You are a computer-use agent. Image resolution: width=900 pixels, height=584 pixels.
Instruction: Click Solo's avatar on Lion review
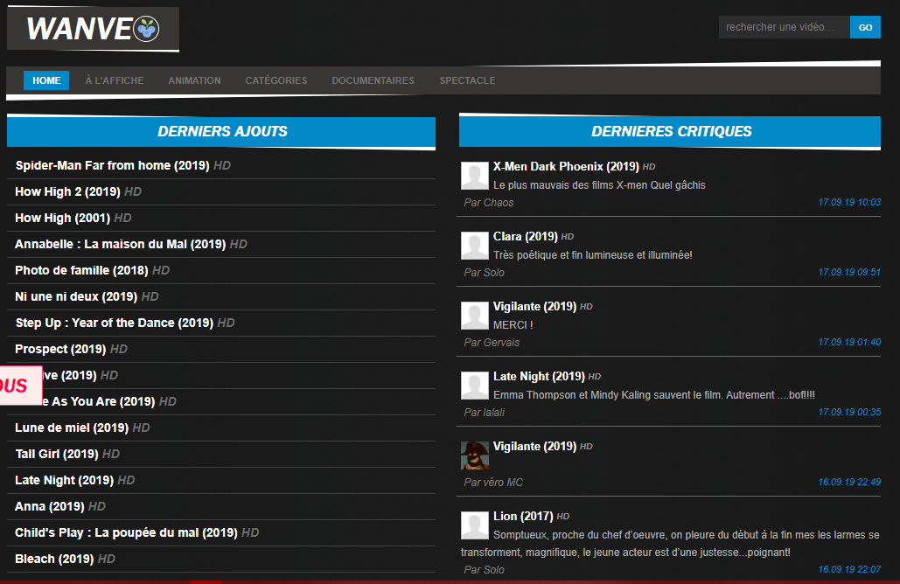[x=475, y=525]
